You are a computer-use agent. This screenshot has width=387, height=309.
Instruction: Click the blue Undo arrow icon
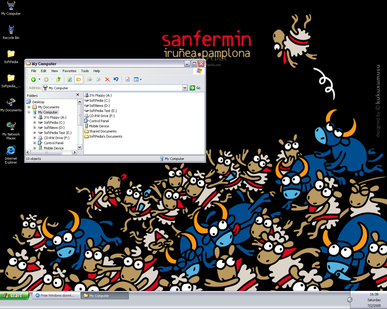(x=116, y=79)
